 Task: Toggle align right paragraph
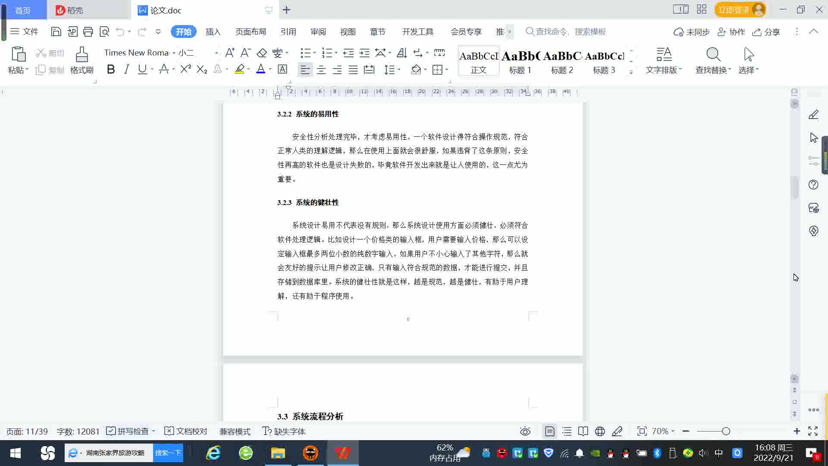[x=337, y=69]
